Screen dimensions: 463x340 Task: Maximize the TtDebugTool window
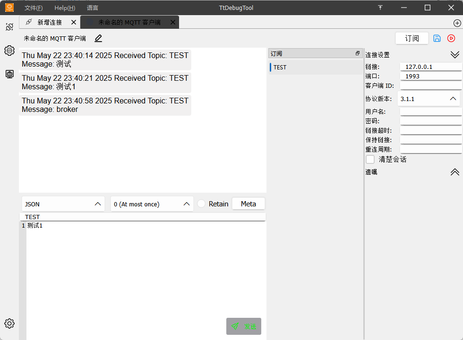pos(428,8)
